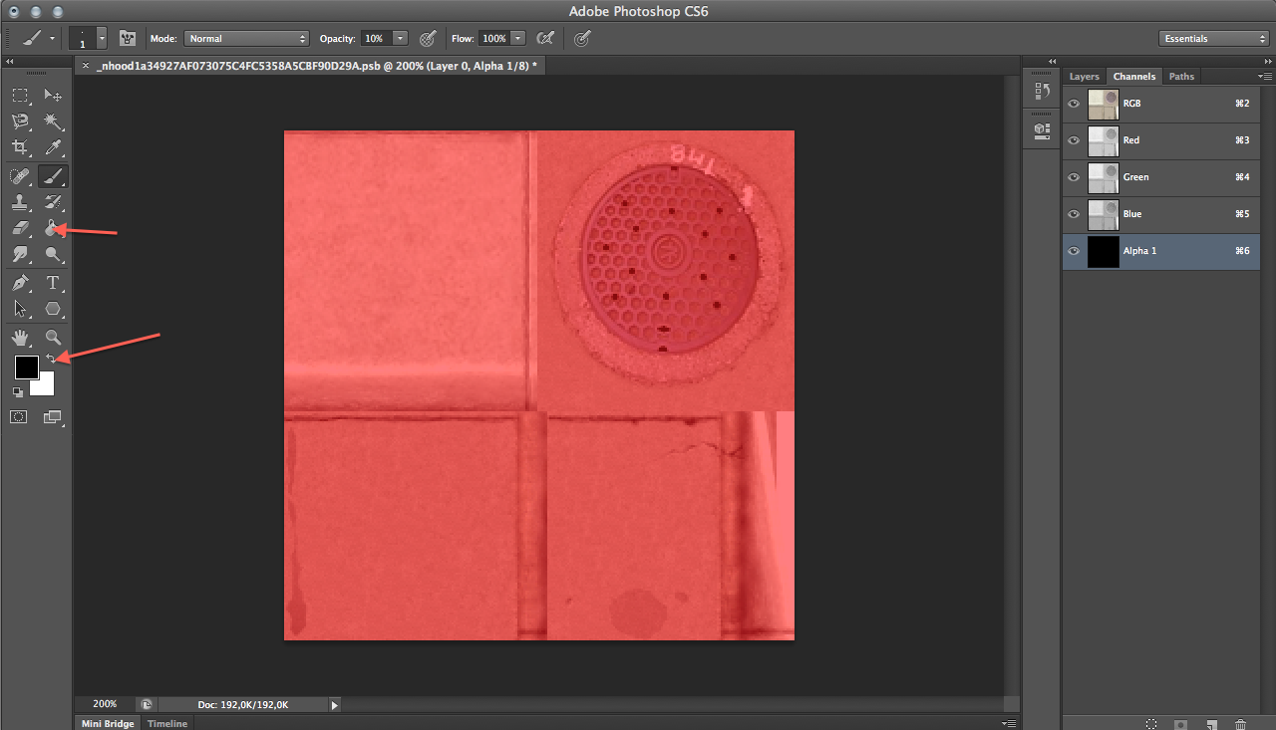The height and width of the screenshot is (730, 1276).
Task: Open the Channels panel flyout menu
Action: 1264,77
